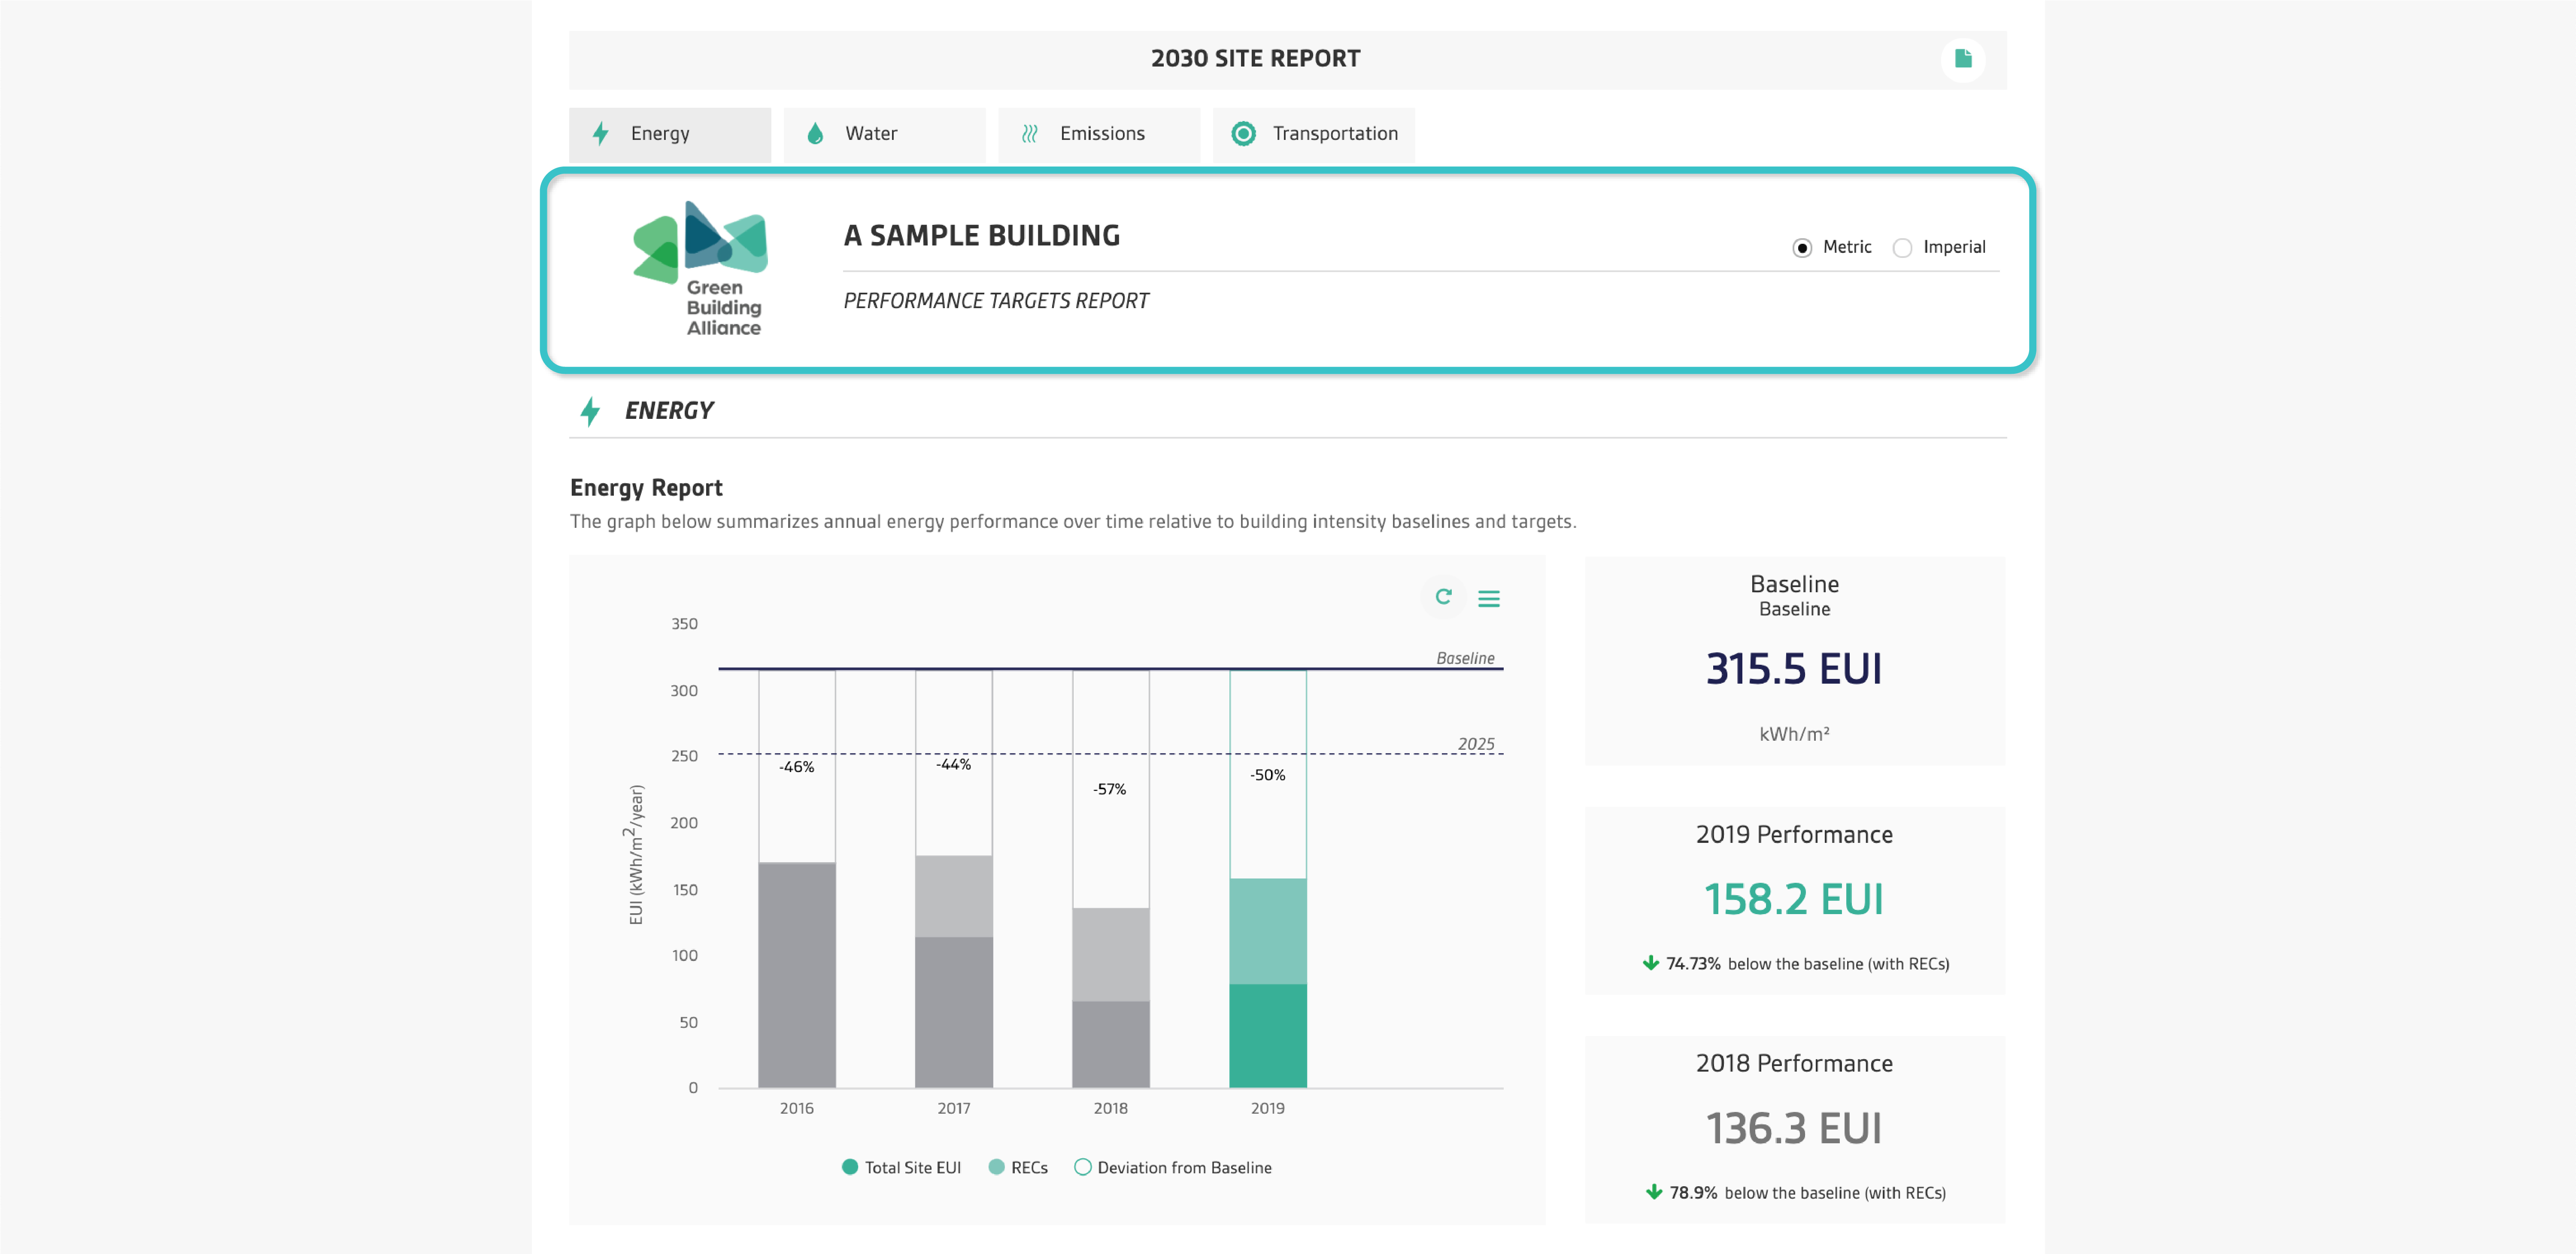Click the Energy Report heading
Screen dimensions: 2576x1254
pyautogui.click(x=646, y=488)
